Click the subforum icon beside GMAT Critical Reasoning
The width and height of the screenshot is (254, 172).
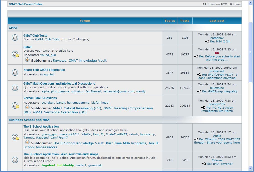click(27, 107)
